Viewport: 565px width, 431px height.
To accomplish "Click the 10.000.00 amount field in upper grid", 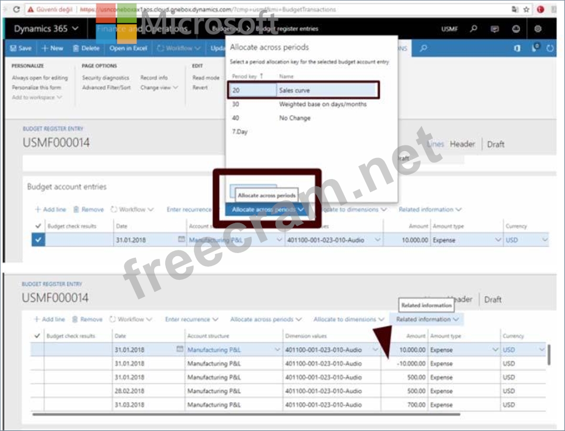I will 407,240.
